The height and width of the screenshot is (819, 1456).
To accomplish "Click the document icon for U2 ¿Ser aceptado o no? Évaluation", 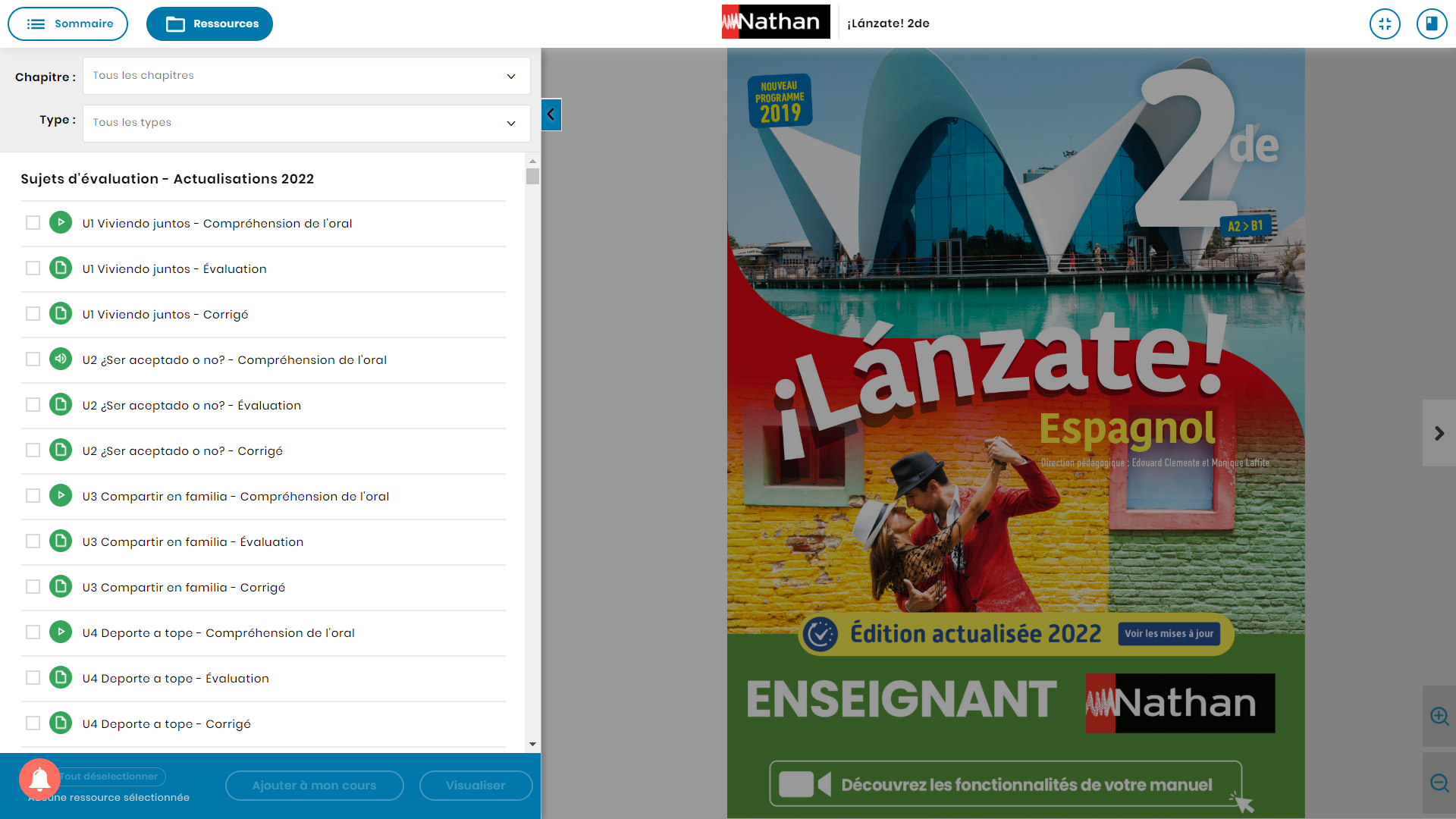I will (61, 405).
